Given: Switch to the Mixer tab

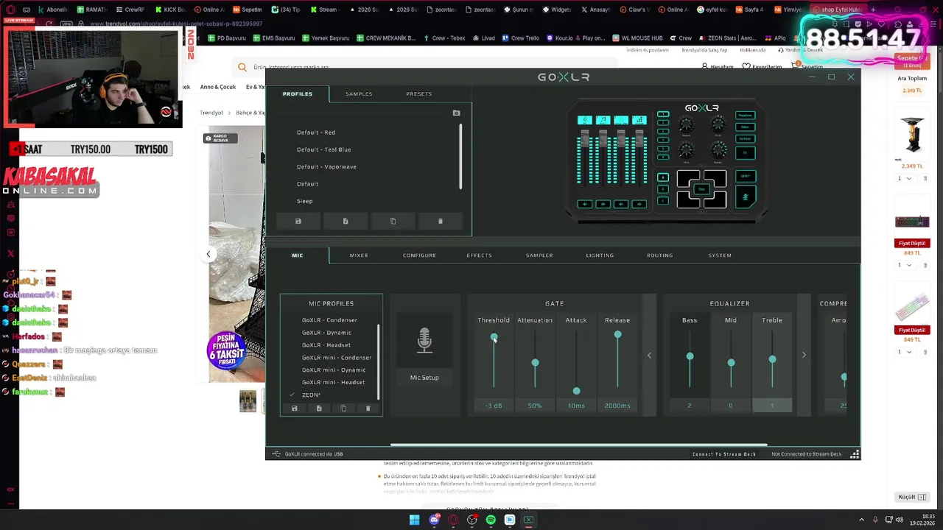Looking at the screenshot, I should coord(359,255).
